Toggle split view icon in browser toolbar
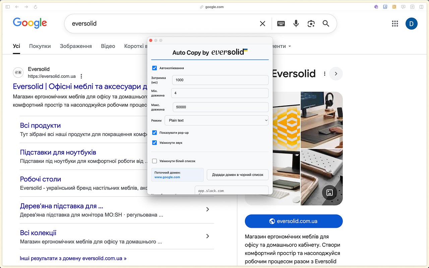Image resolution: width=429 pixels, height=268 pixels. click(421, 7)
